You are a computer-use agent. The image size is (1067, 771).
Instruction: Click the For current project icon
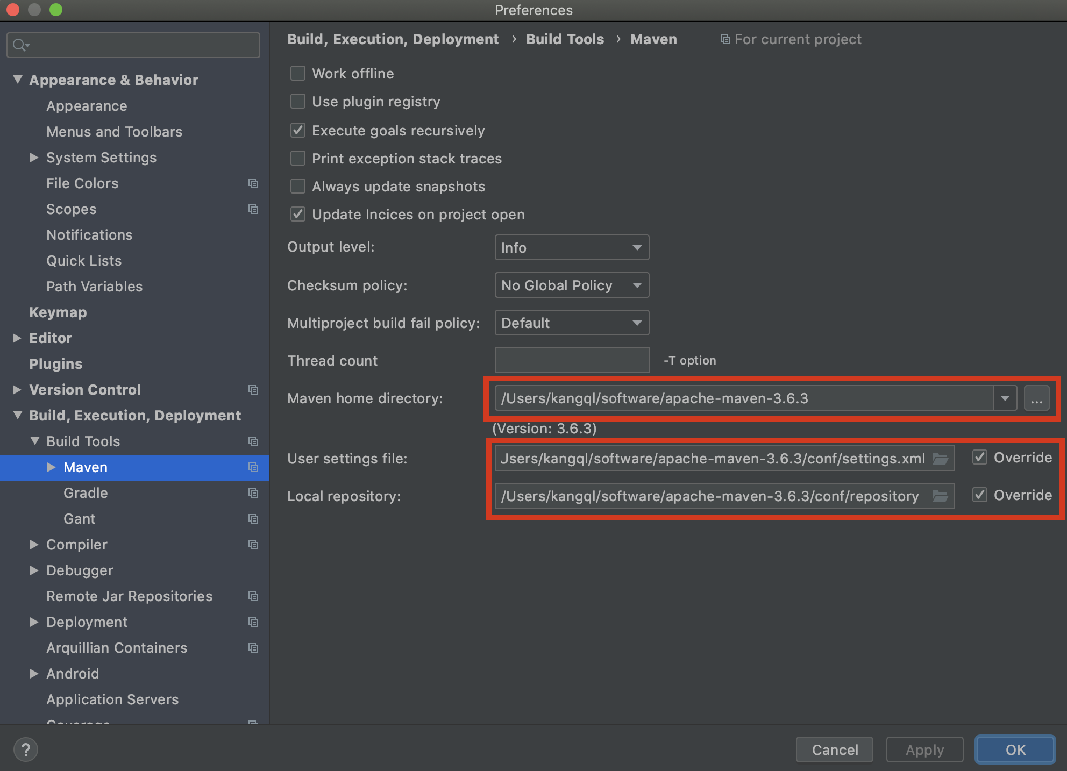point(724,39)
